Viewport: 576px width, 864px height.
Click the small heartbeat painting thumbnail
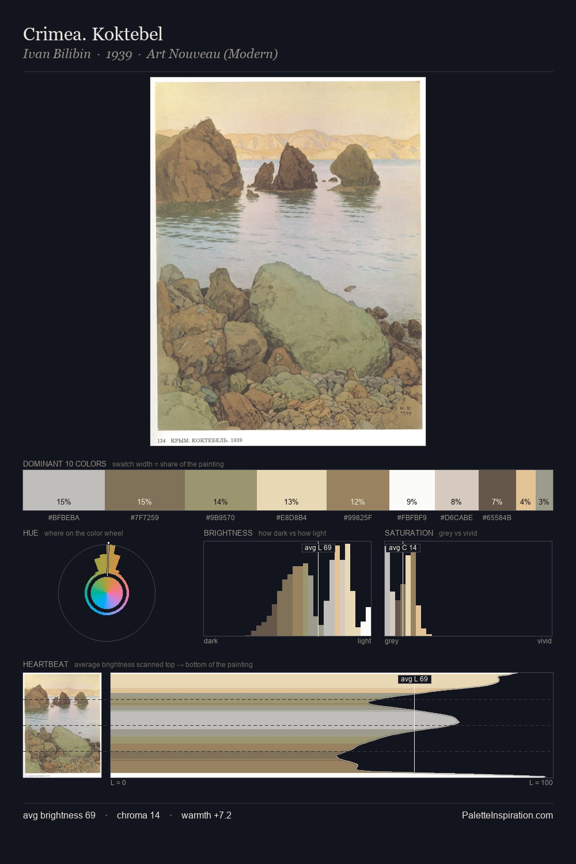pos(62,725)
